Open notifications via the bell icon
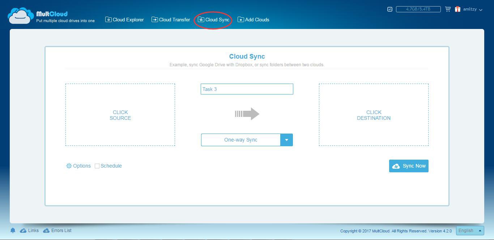Image resolution: width=494 pixels, height=240 pixels. (x=13, y=231)
